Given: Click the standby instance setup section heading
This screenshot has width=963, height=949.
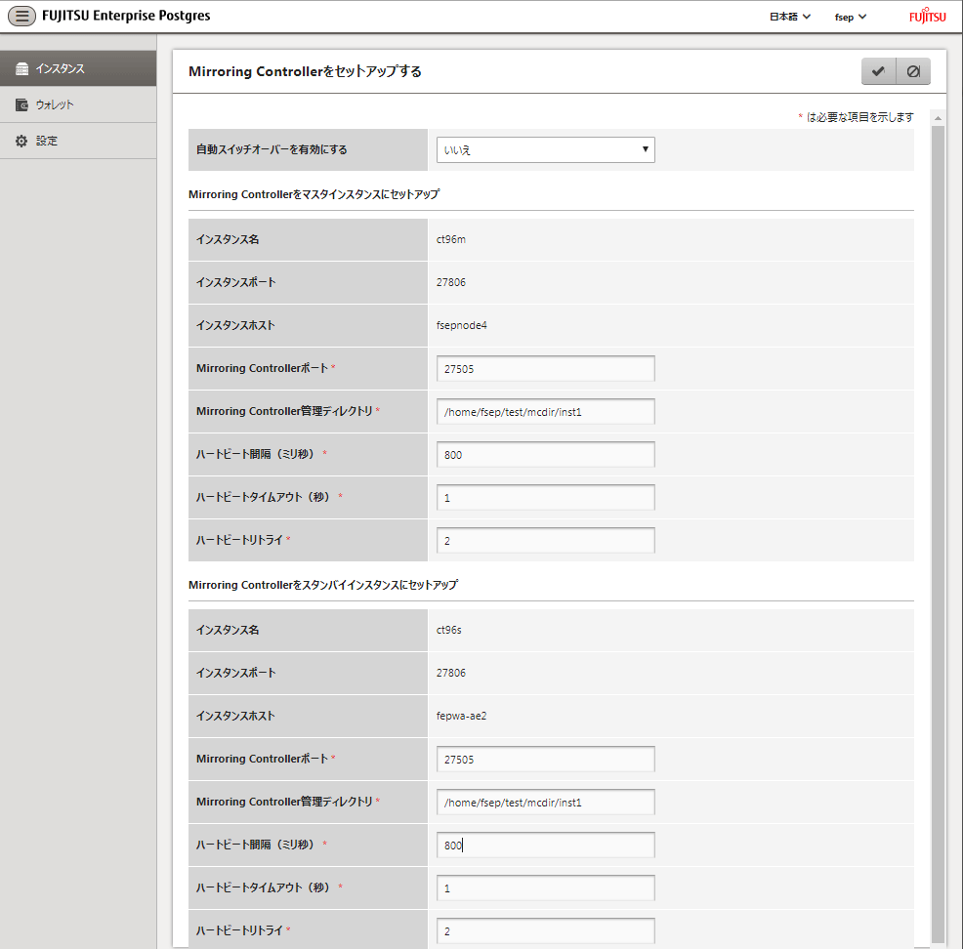Looking at the screenshot, I should [323, 585].
